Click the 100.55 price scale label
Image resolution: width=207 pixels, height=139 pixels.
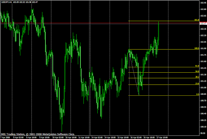[x=203, y=107]
